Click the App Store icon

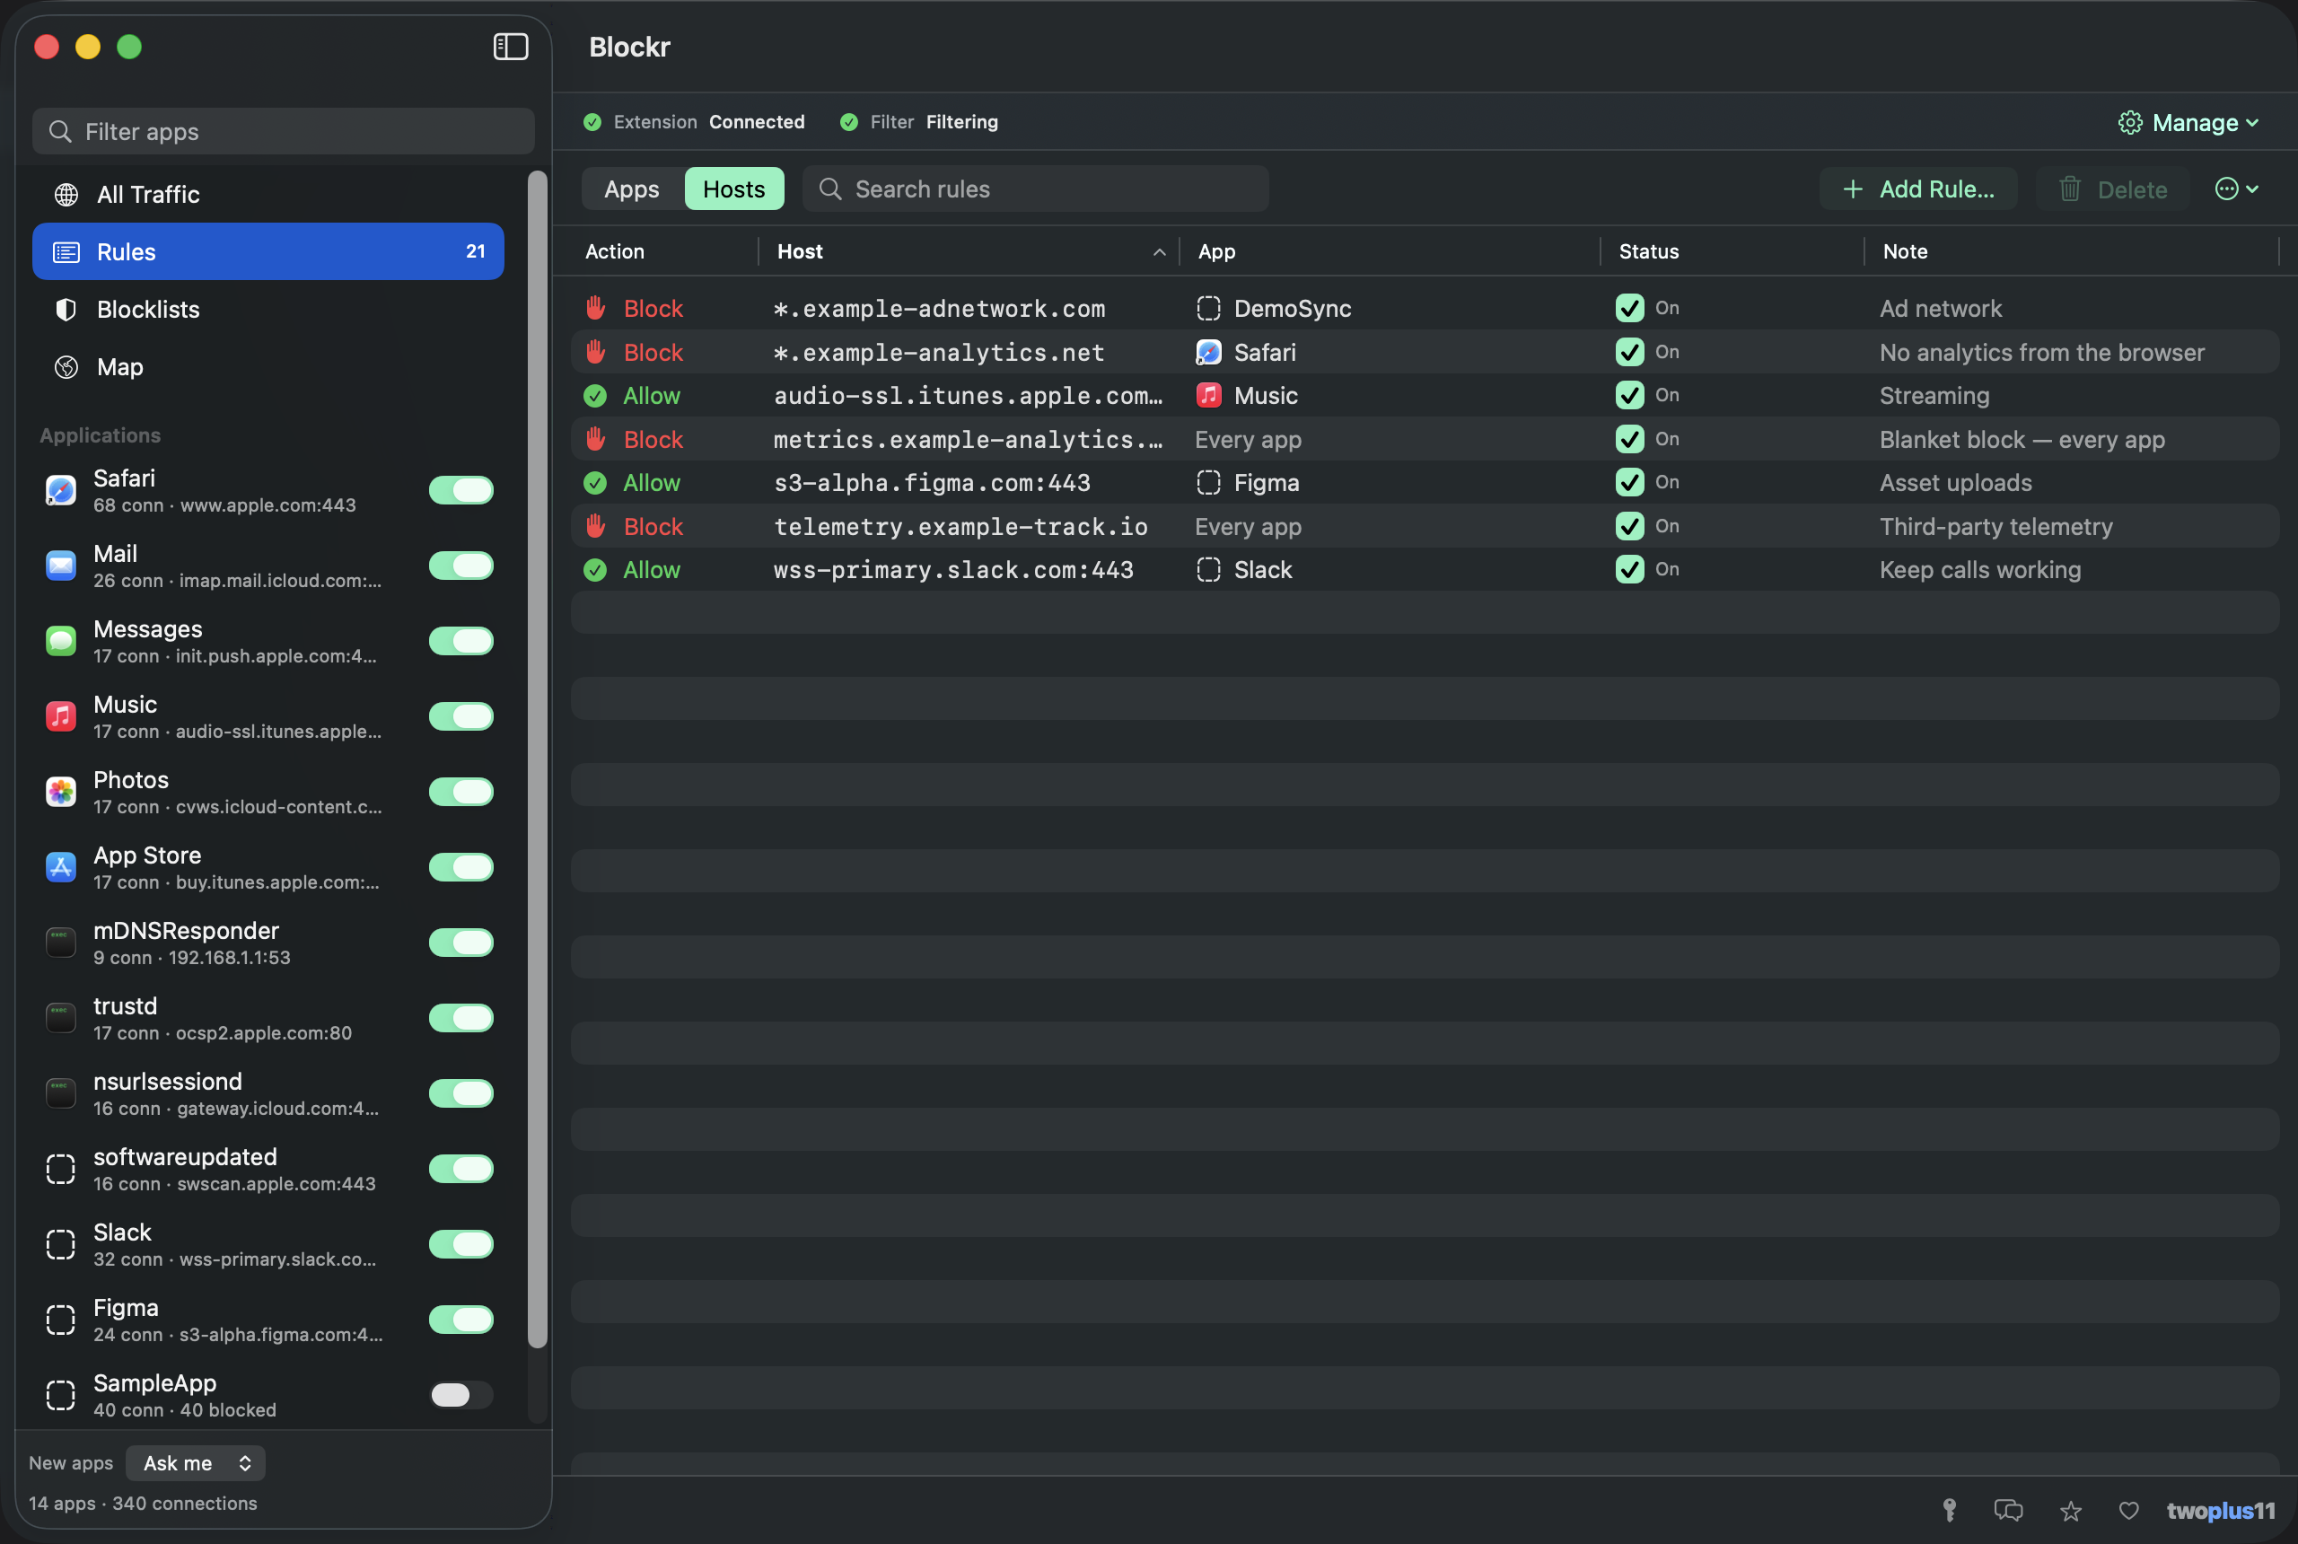(x=61, y=866)
